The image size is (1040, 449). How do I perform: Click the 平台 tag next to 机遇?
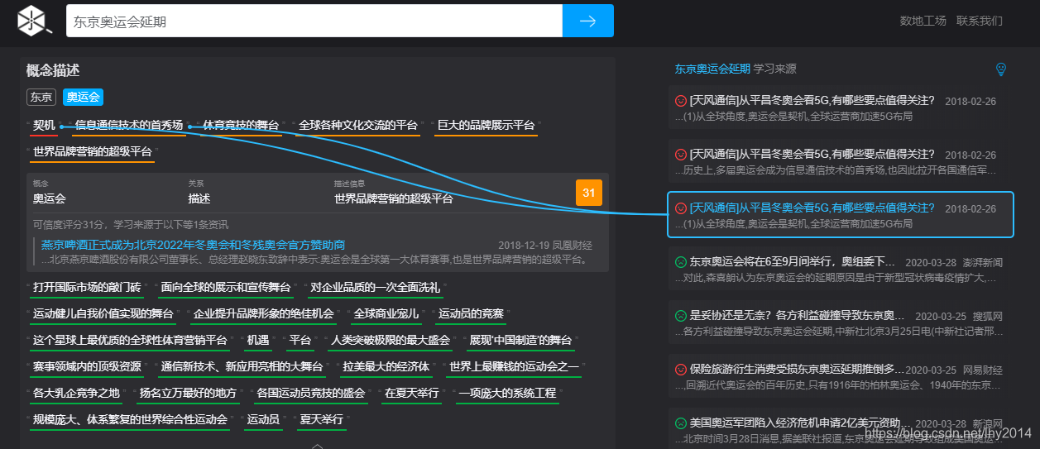click(x=300, y=341)
